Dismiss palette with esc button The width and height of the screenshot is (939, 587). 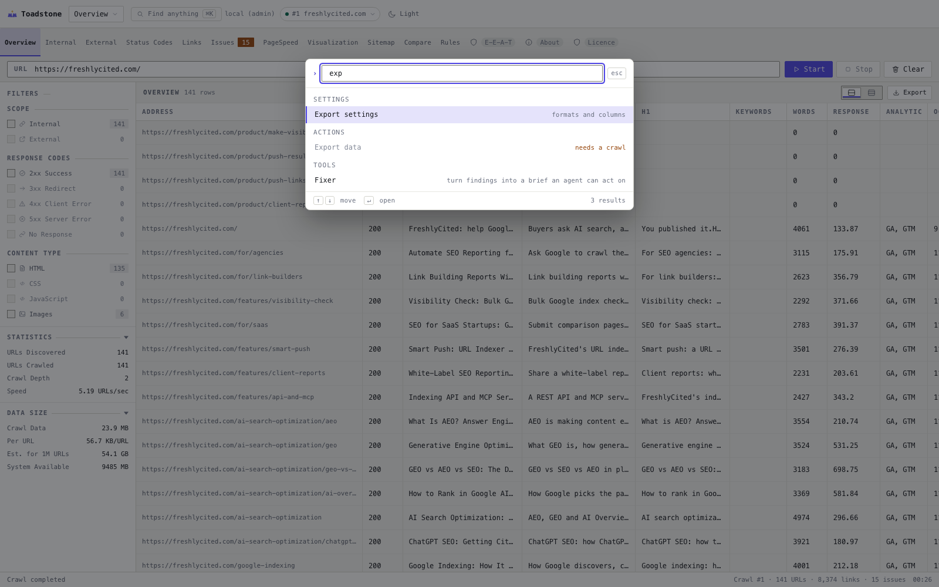(x=617, y=73)
